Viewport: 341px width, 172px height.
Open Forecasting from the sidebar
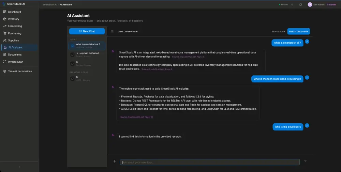[x=19, y=26]
